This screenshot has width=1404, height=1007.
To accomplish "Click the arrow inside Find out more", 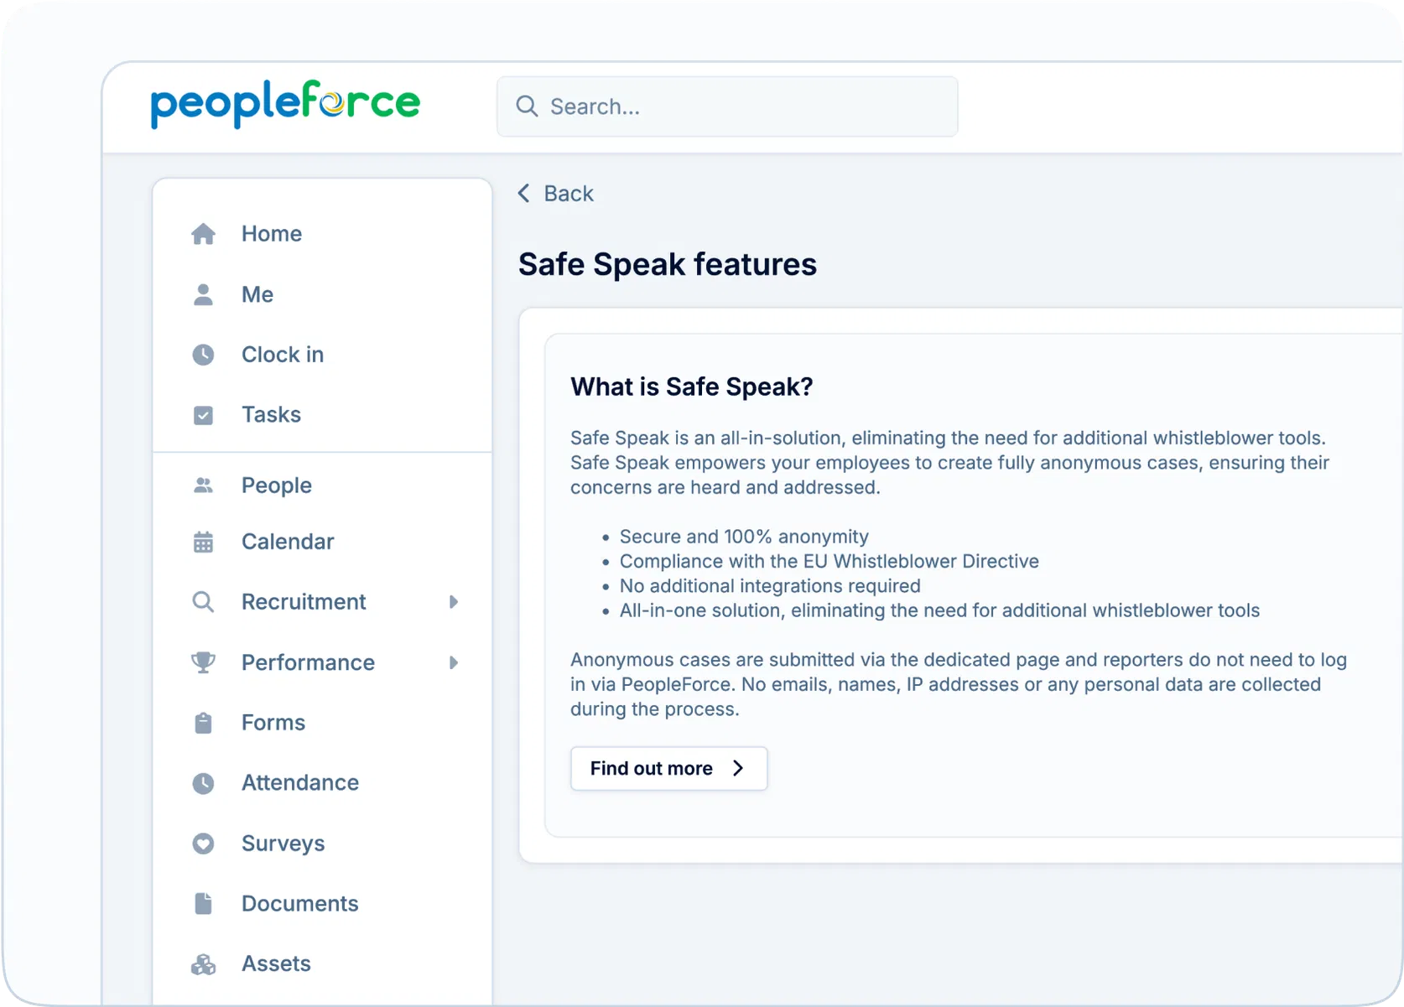I will 738,768.
